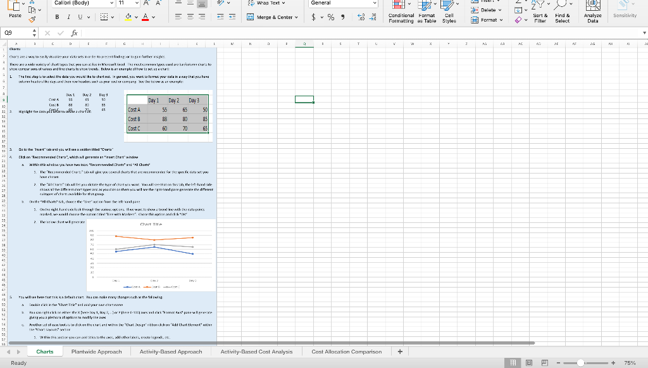
Task: Switch to Activity-Based Approach sheet tab
Action: 171,352
